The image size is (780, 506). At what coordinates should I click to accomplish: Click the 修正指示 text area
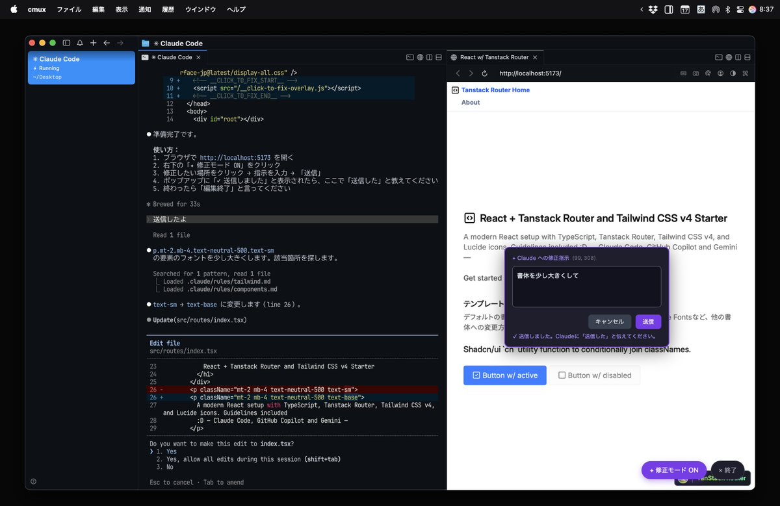pos(586,286)
